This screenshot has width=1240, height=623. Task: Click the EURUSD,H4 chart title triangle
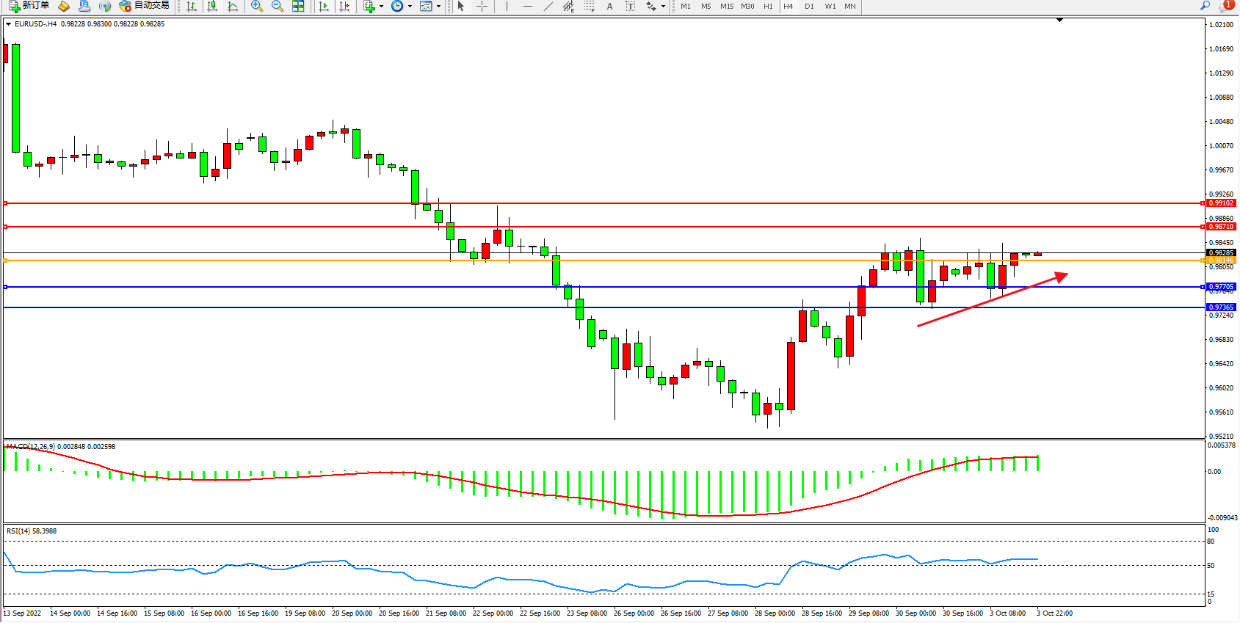[9, 24]
